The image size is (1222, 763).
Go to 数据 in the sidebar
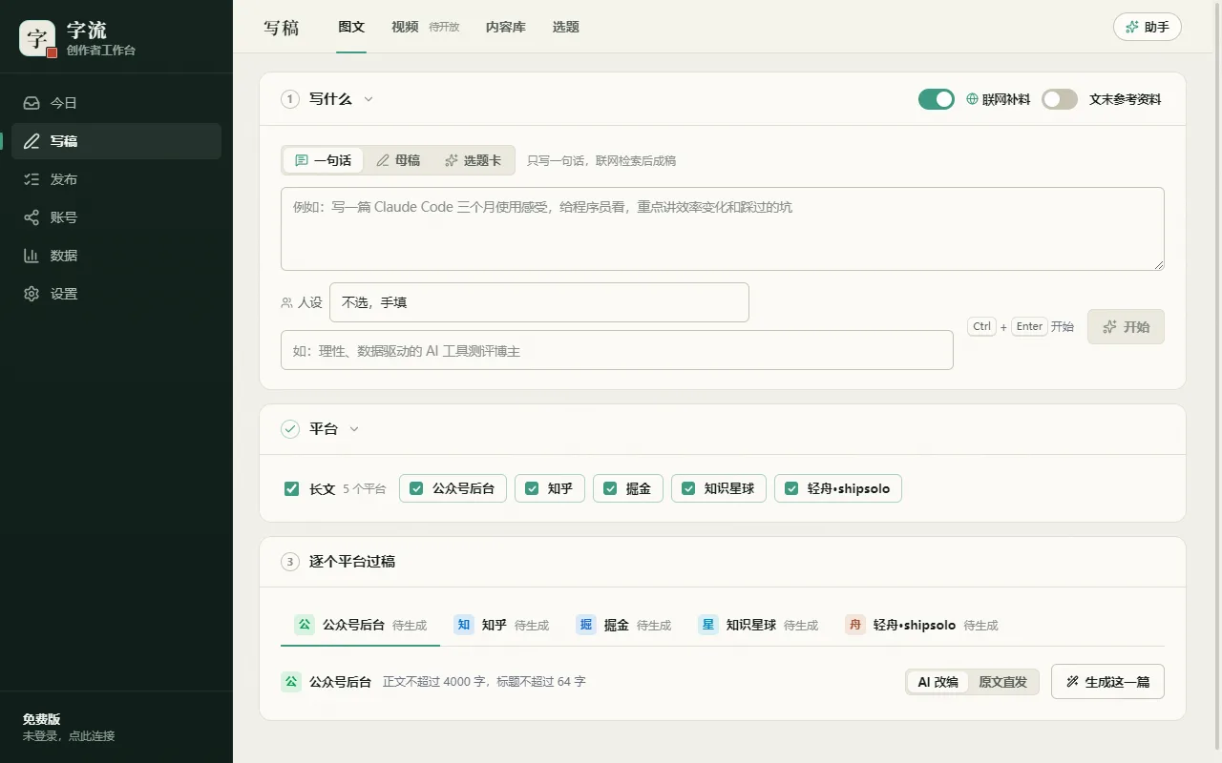116,256
